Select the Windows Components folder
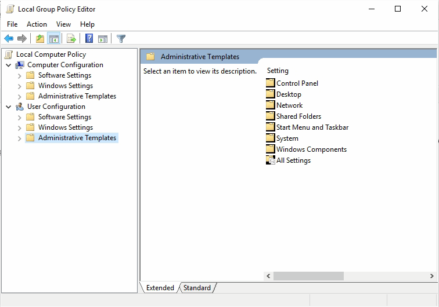 click(311, 149)
